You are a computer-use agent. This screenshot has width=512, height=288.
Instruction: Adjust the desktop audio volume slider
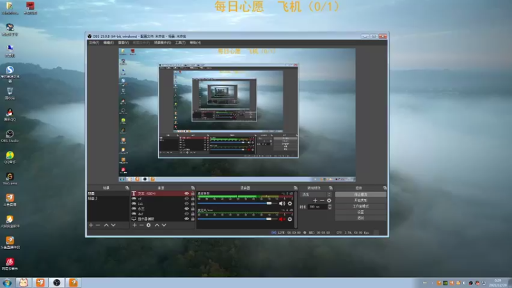coord(269,204)
